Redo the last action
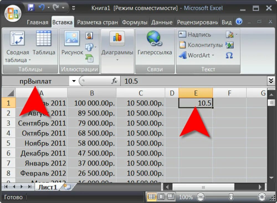 [x=56, y=7]
